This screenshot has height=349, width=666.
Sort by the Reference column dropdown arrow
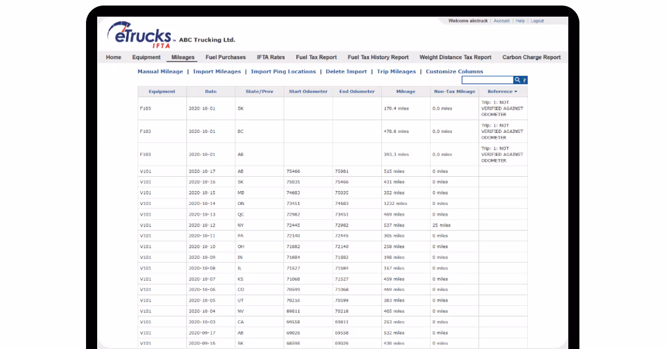516,91
